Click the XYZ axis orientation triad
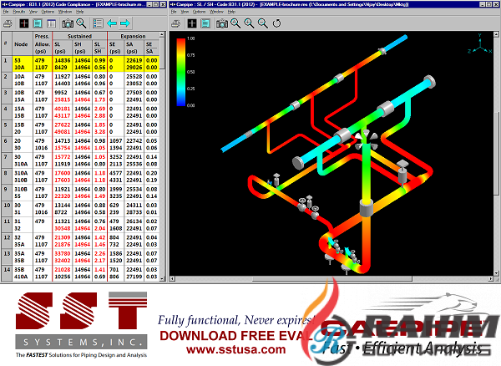Viewport: 501px width, 366px height. point(480,43)
